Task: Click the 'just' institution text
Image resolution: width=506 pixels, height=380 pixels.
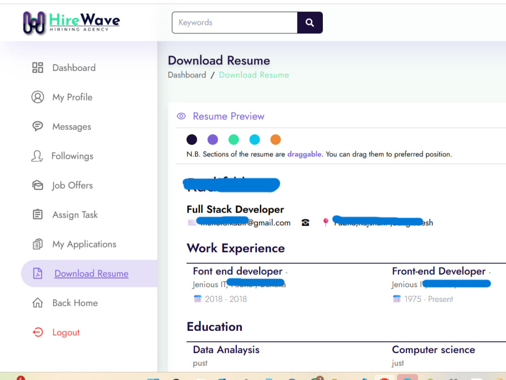Action: pyautogui.click(x=398, y=363)
